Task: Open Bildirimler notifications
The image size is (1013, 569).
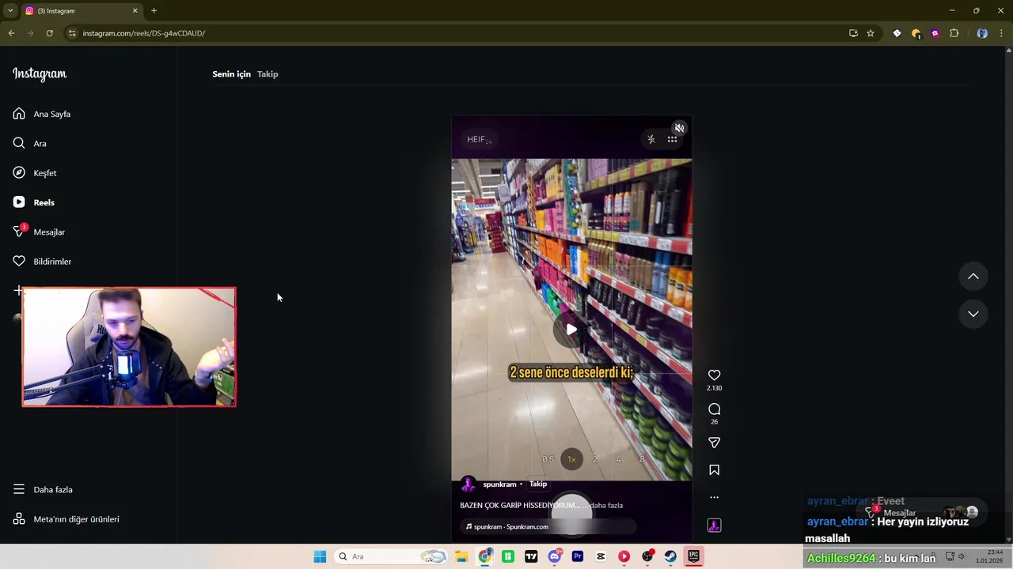Action: pyautogui.click(x=42, y=262)
